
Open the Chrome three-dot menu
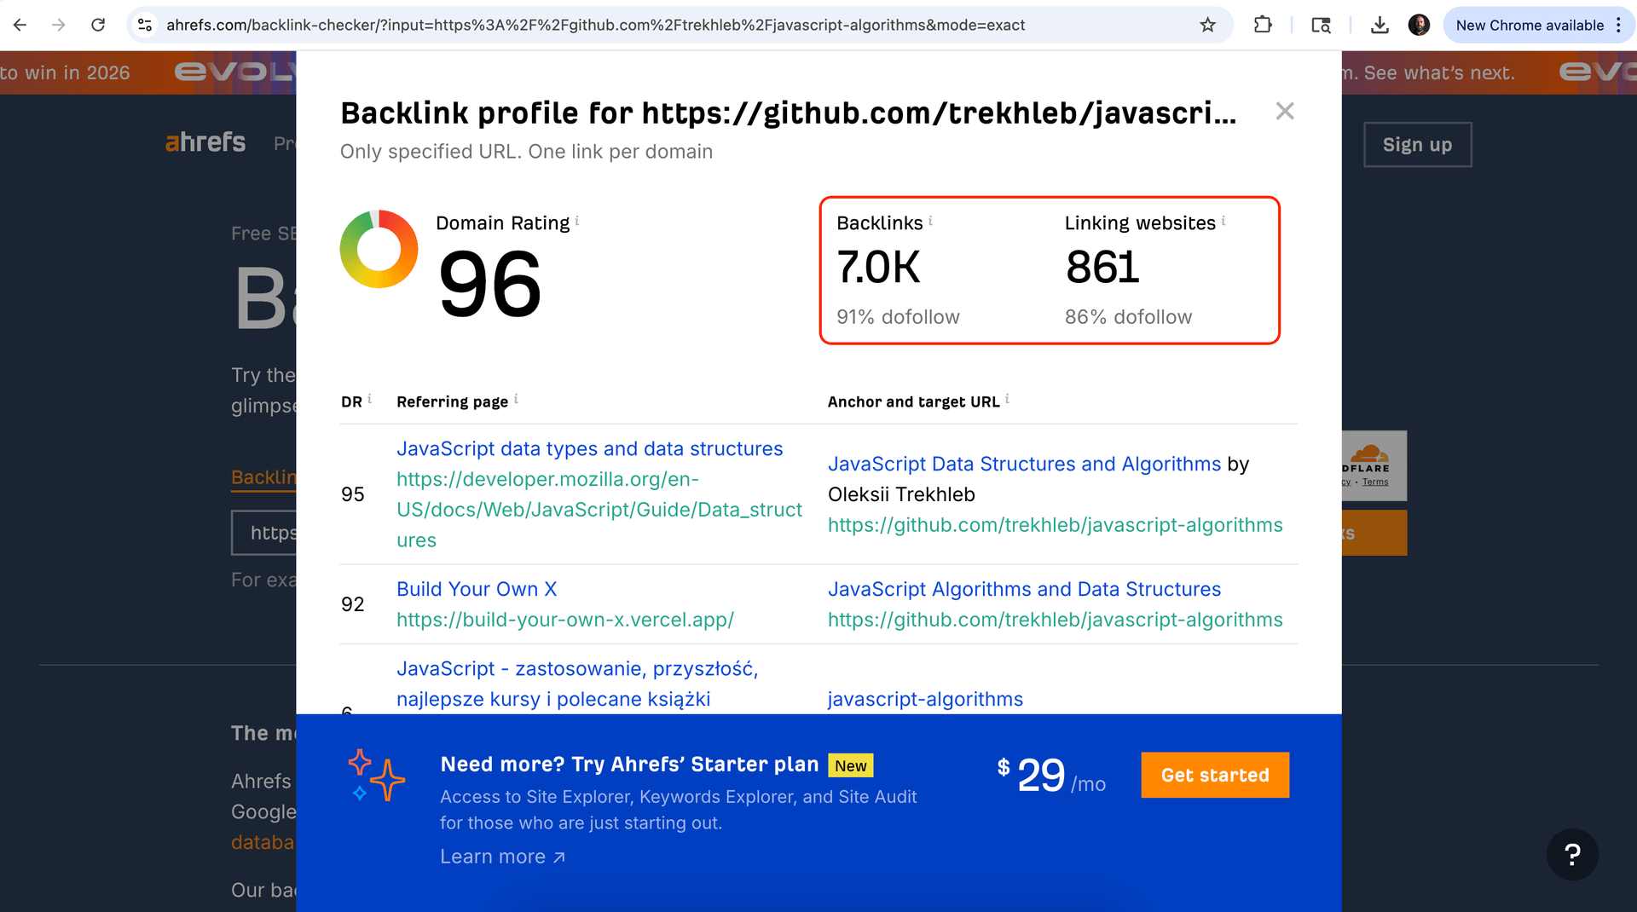pyautogui.click(x=1618, y=25)
